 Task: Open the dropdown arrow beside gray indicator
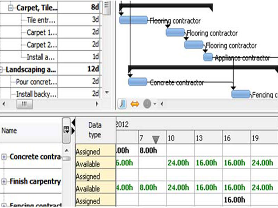pyautogui.click(x=155, y=104)
